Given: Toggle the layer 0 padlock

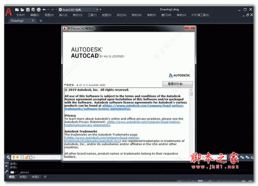Looking at the screenshot, I should [27, 157].
